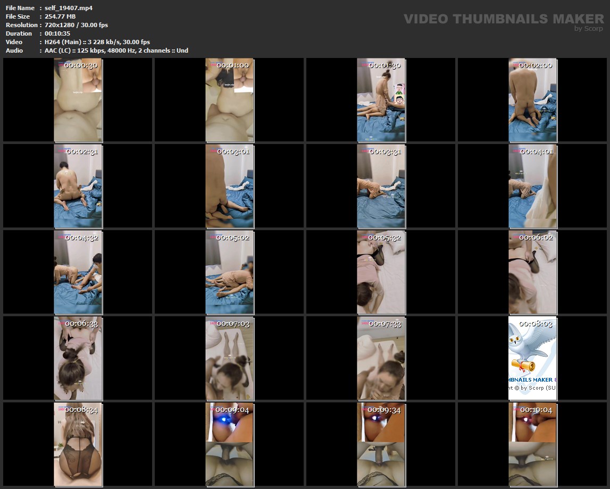
Task: Open the thumbnail at 00:09:04
Action: [x=230, y=444]
